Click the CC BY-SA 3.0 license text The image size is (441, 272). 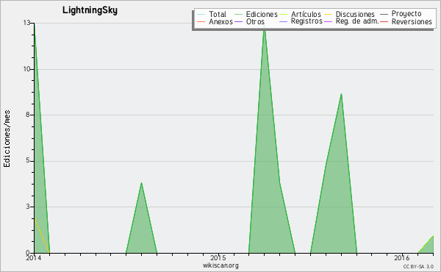click(418, 266)
